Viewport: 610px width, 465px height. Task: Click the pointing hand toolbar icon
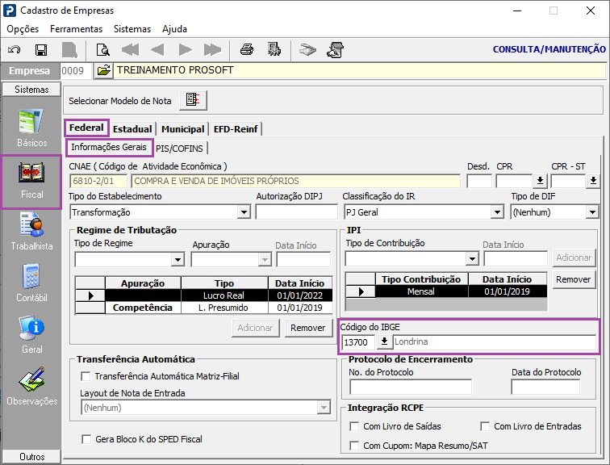coord(307,50)
